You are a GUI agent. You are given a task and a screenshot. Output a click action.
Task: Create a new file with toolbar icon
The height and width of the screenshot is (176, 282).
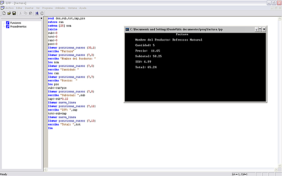pos(4,13)
